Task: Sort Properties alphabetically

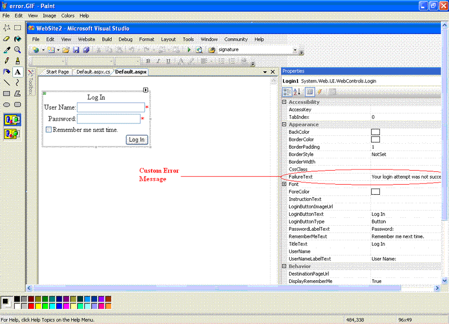Action: (297, 92)
